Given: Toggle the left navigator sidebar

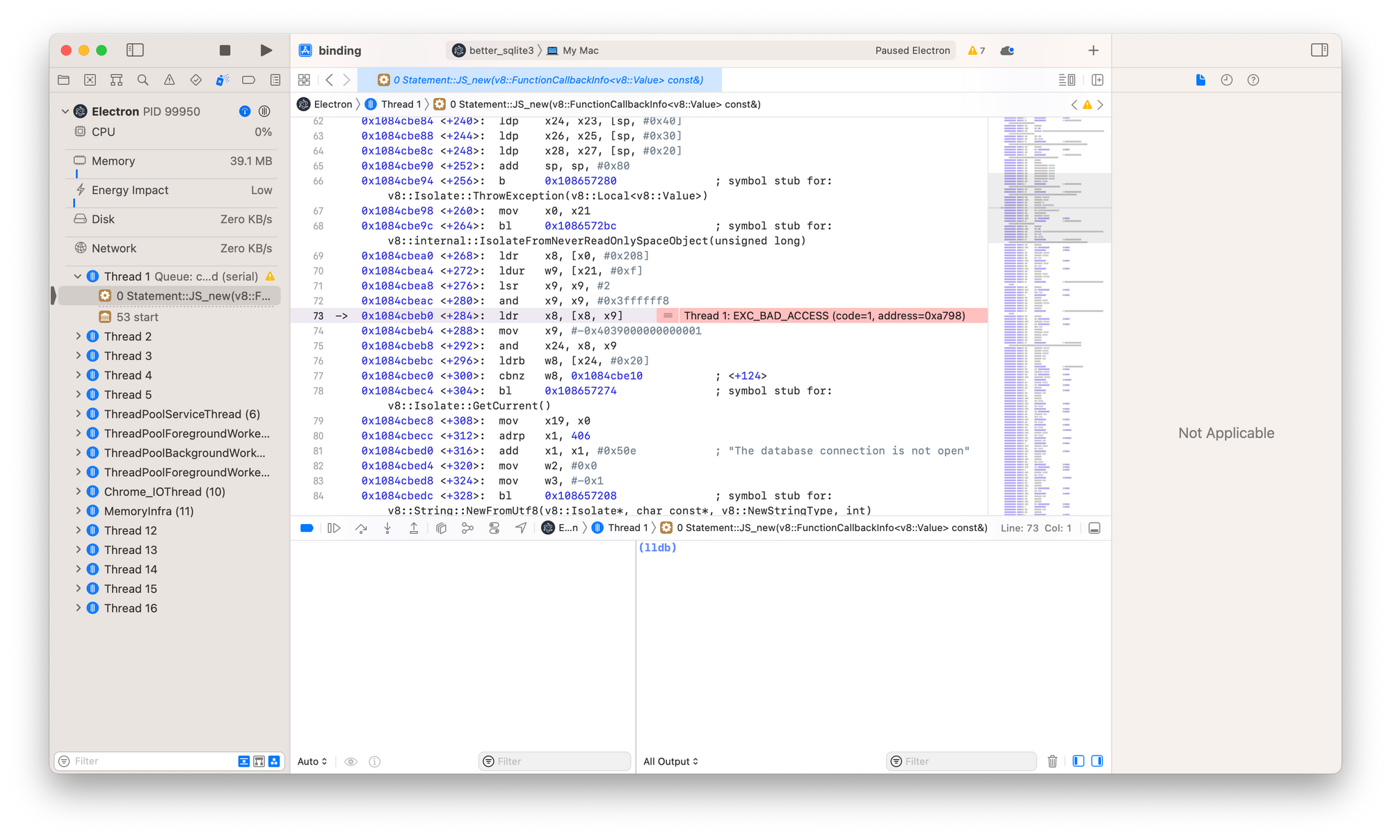Looking at the screenshot, I should click(x=135, y=50).
